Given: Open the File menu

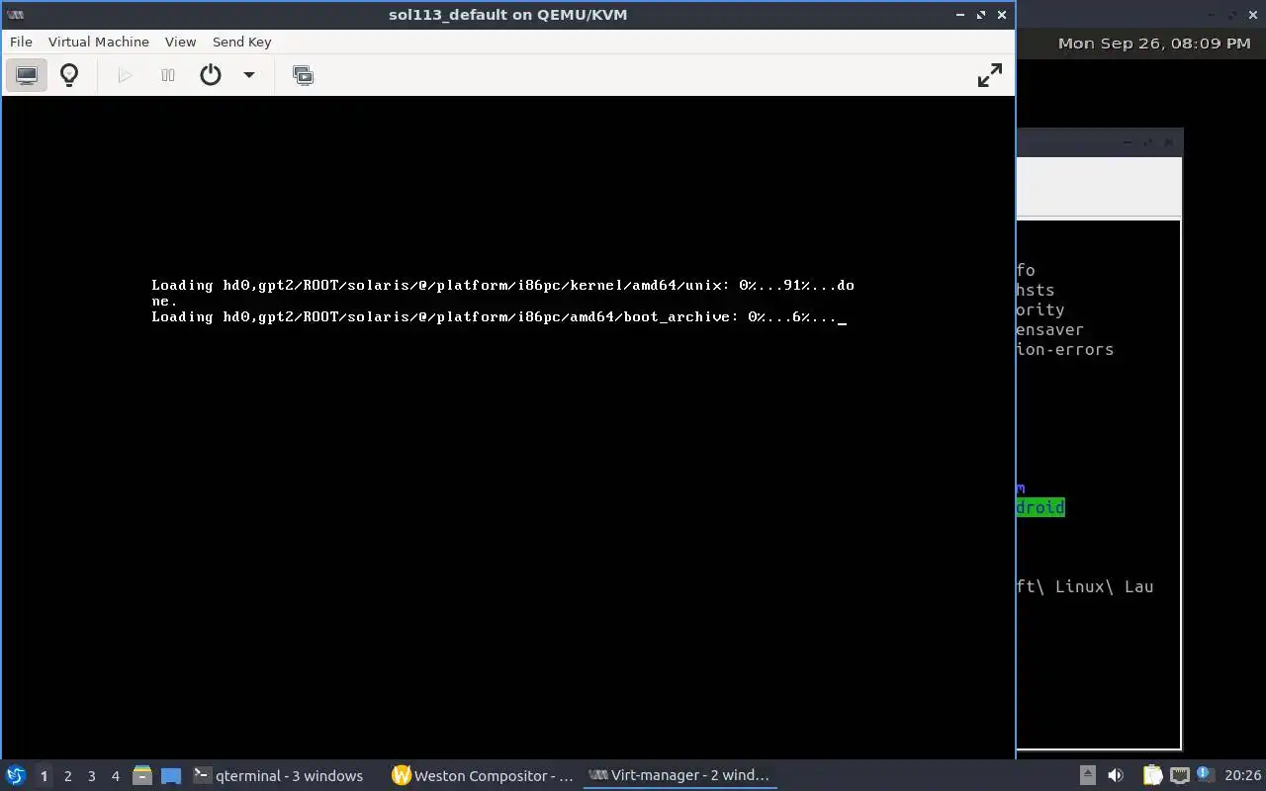Looking at the screenshot, I should (21, 42).
